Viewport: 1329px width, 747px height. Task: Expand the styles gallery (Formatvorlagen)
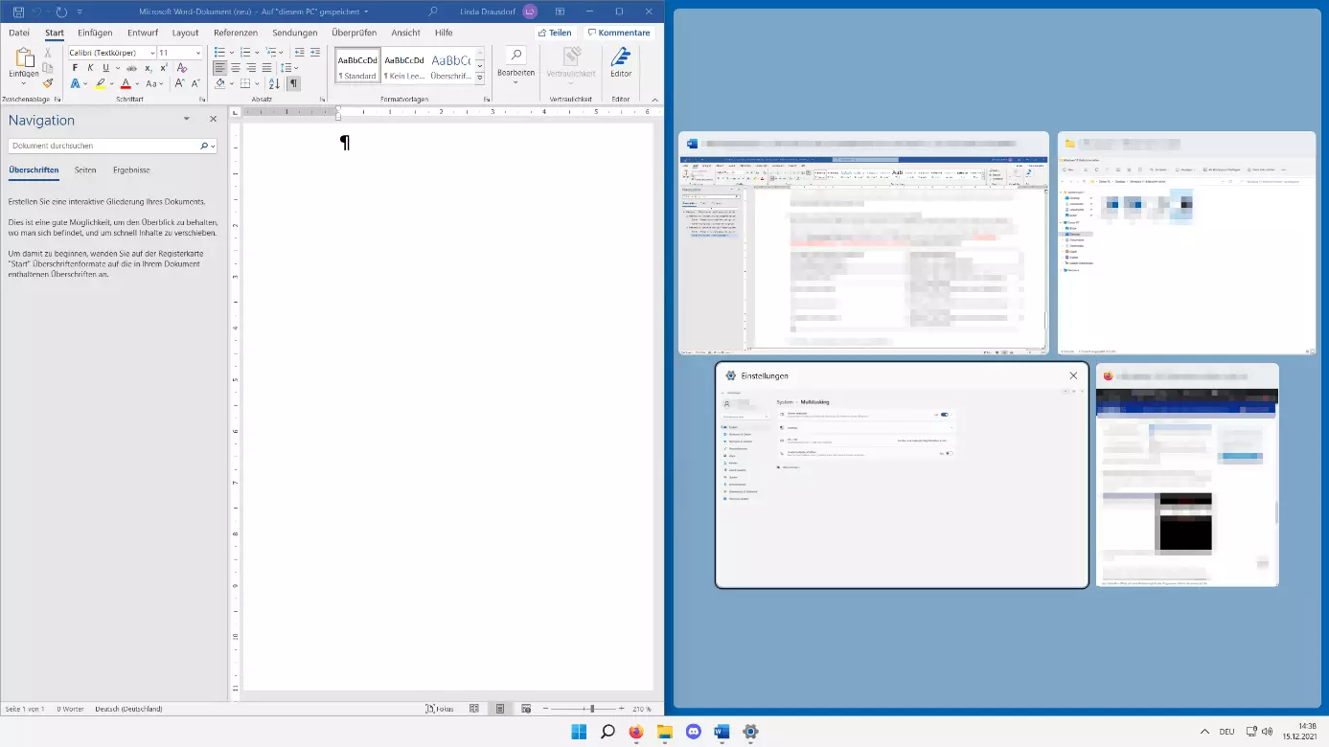(480, 78)
